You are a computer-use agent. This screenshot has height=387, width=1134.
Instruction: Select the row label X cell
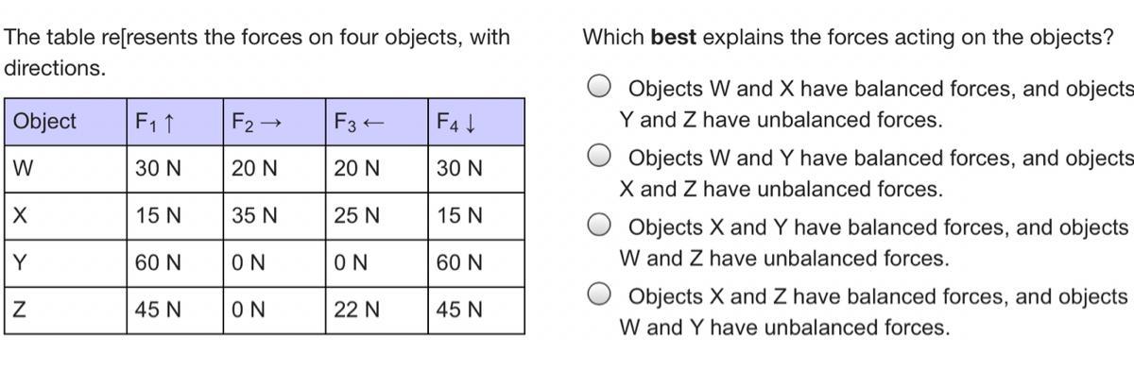(x=66, y=216)
